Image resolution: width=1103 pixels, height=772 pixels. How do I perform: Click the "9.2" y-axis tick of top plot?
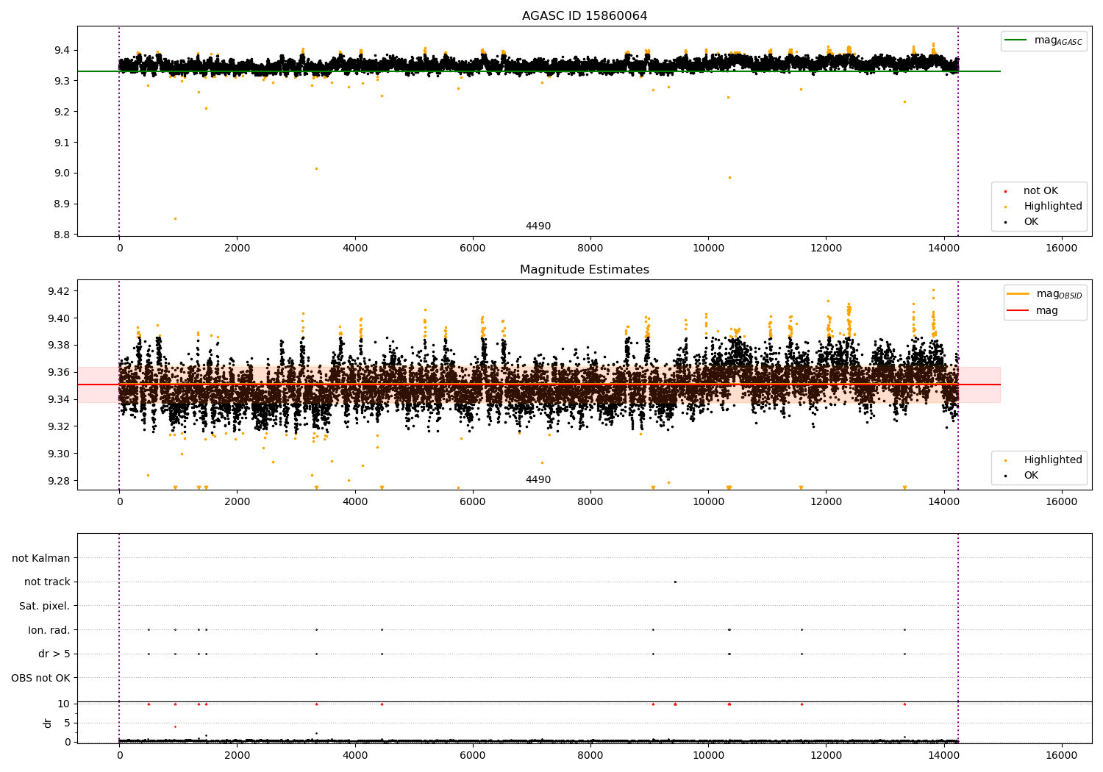[x=61, y=112]
